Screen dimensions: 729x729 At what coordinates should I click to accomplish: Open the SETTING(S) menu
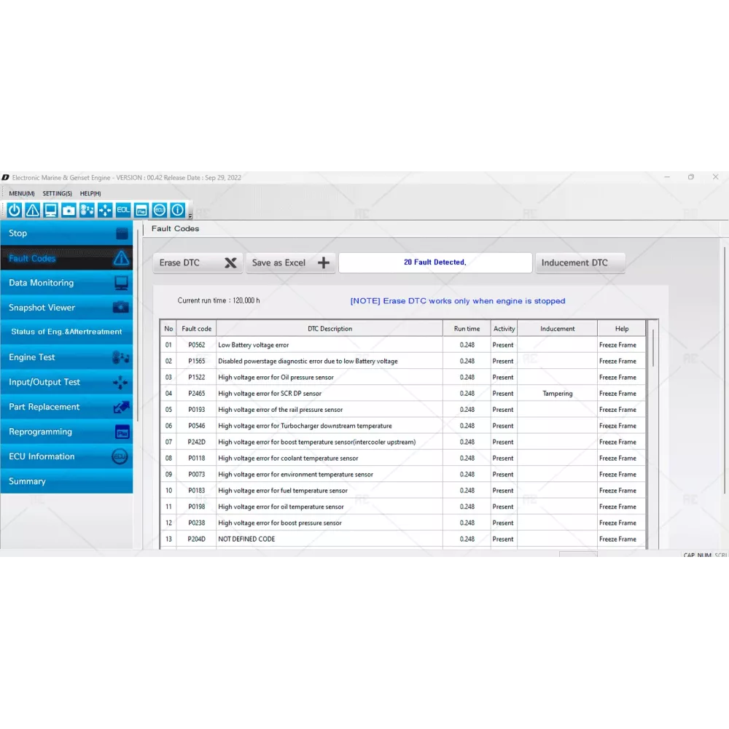pos(58,193)
